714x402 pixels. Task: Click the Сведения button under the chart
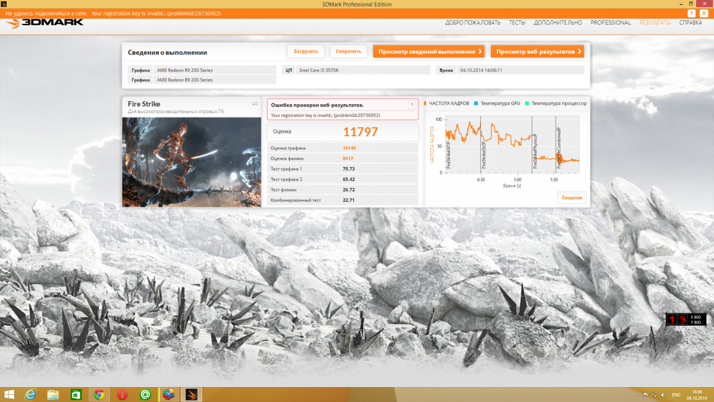tap(572, 198)
